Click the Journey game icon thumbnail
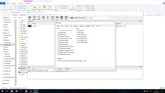The image size is (165, 93). coord(30,26)
